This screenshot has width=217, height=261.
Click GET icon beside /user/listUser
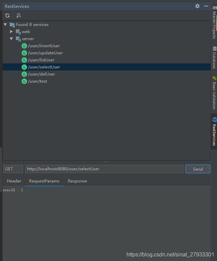[x=24, y=60]
